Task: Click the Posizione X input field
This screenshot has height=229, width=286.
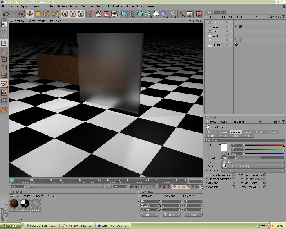Action: coord(150,201)
